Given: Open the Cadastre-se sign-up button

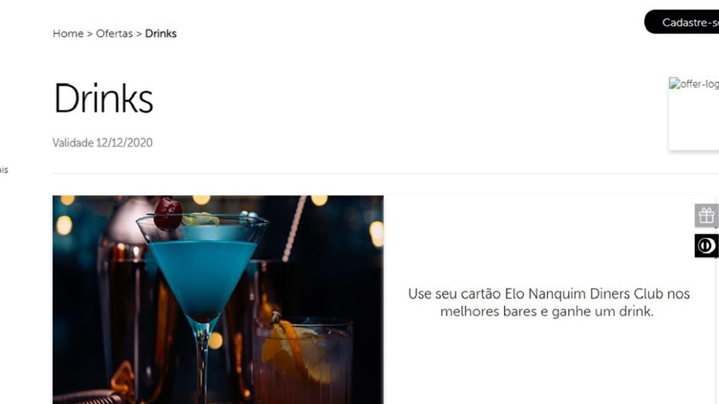Looking at the screenshot, I should [682, 22].
